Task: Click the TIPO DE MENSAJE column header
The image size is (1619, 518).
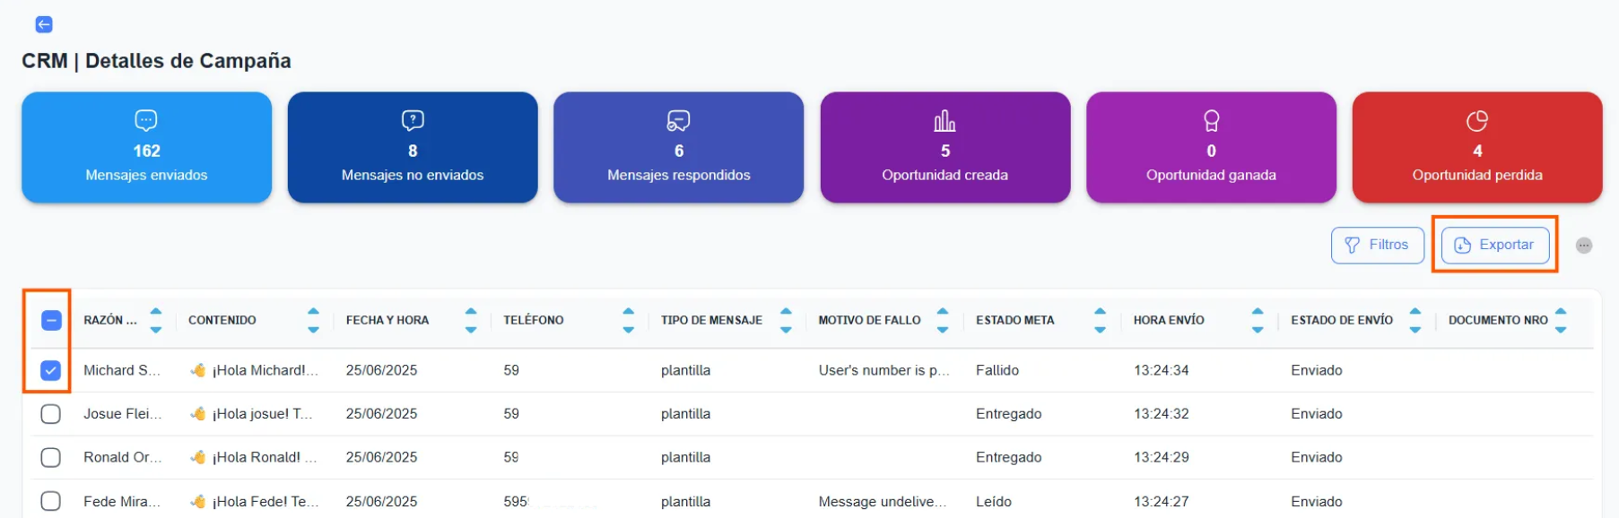Action: click(x=711, y=320)
